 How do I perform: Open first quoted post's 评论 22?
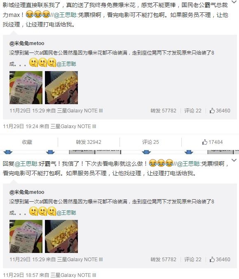point(193,111)
